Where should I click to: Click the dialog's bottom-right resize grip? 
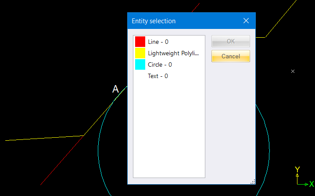[253, 182]
